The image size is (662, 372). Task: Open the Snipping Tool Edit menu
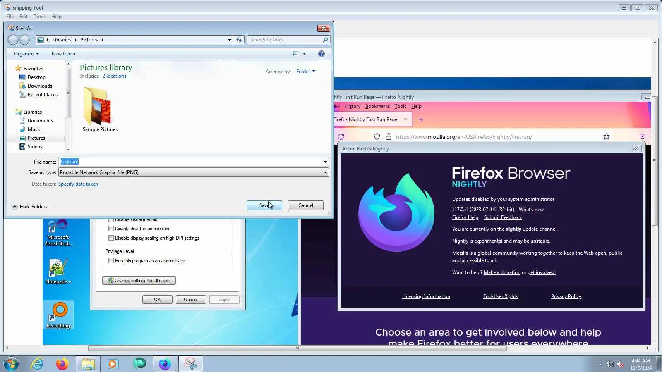[x=24, y=17]
